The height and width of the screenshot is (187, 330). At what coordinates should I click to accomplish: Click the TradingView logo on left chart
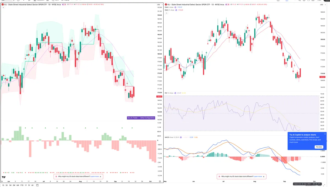click(x=4, y=177)
